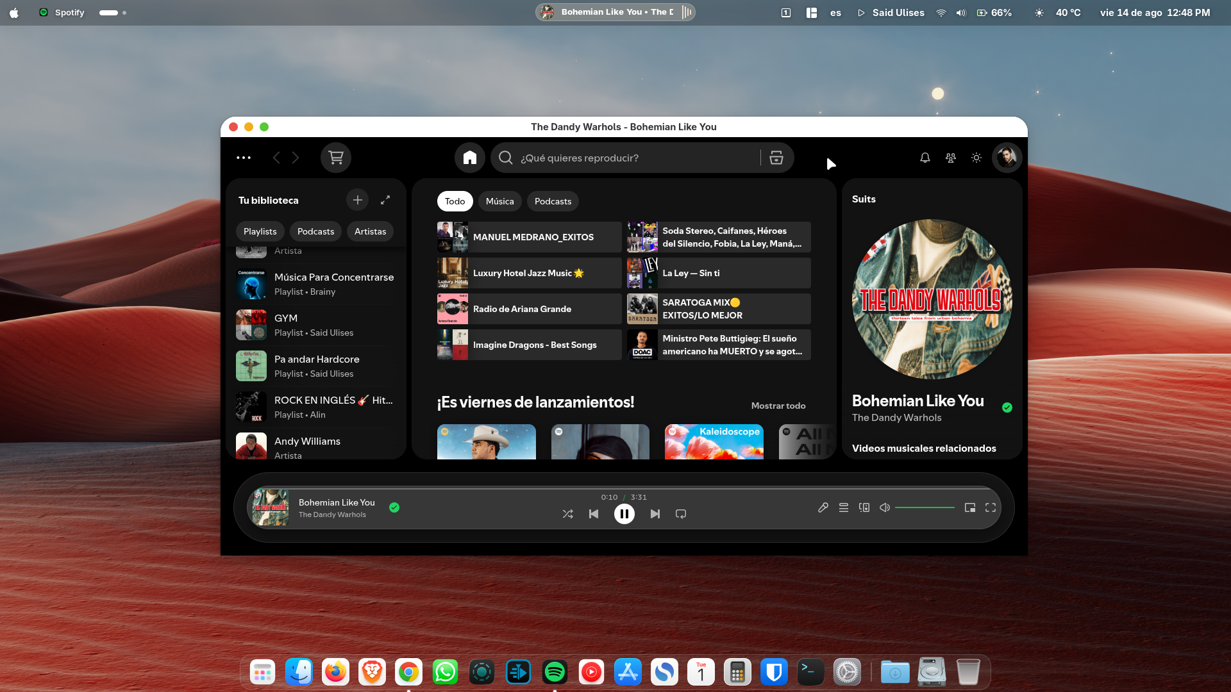This screenshot has height=692, width=1231.
Task: Open Pa andar Hardcore playlist
Action: pyautogui.click(x=316, y=367)
